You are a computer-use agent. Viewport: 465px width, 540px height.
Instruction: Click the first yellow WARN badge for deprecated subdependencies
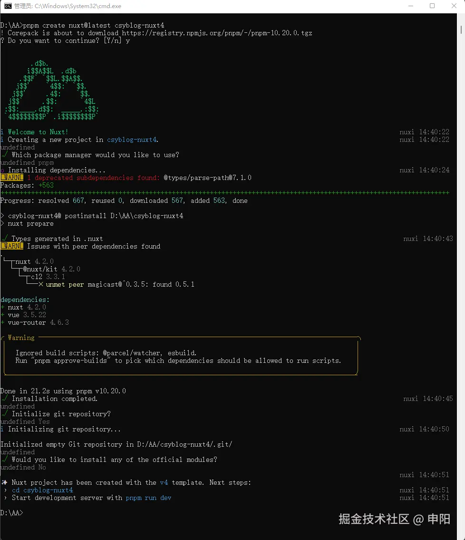tap(12, 178)
